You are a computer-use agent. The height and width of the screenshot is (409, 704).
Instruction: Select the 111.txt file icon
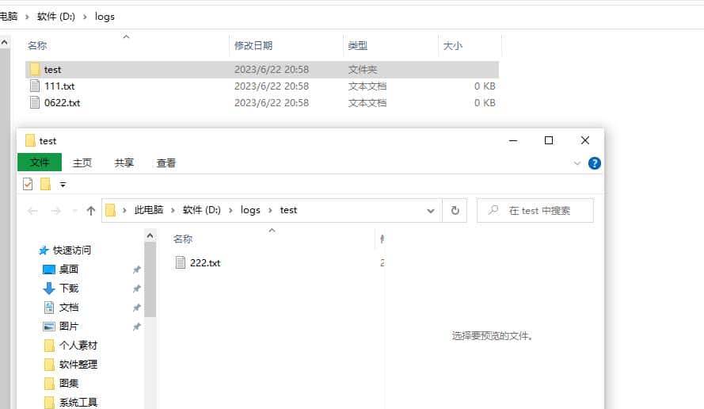tap(35, 86)
